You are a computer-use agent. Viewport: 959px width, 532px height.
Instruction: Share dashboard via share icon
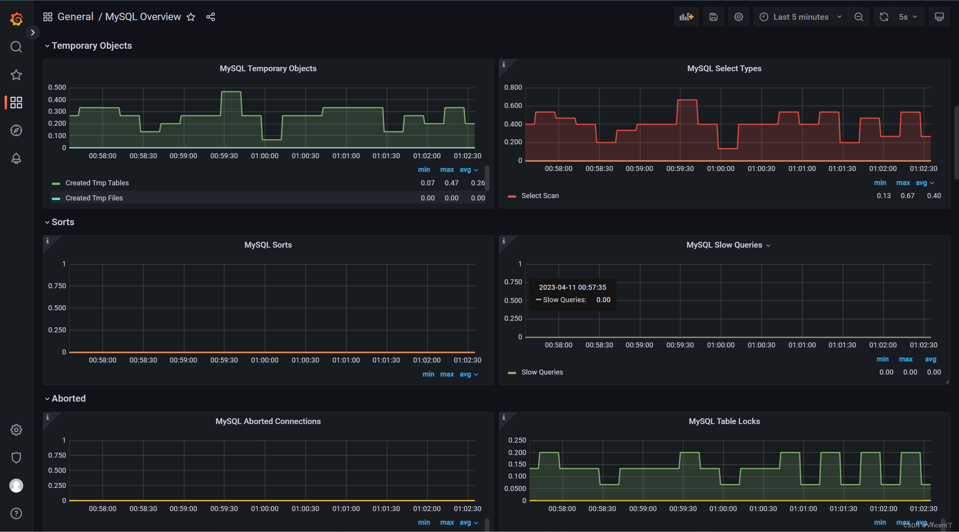click(x=210, y=17)
